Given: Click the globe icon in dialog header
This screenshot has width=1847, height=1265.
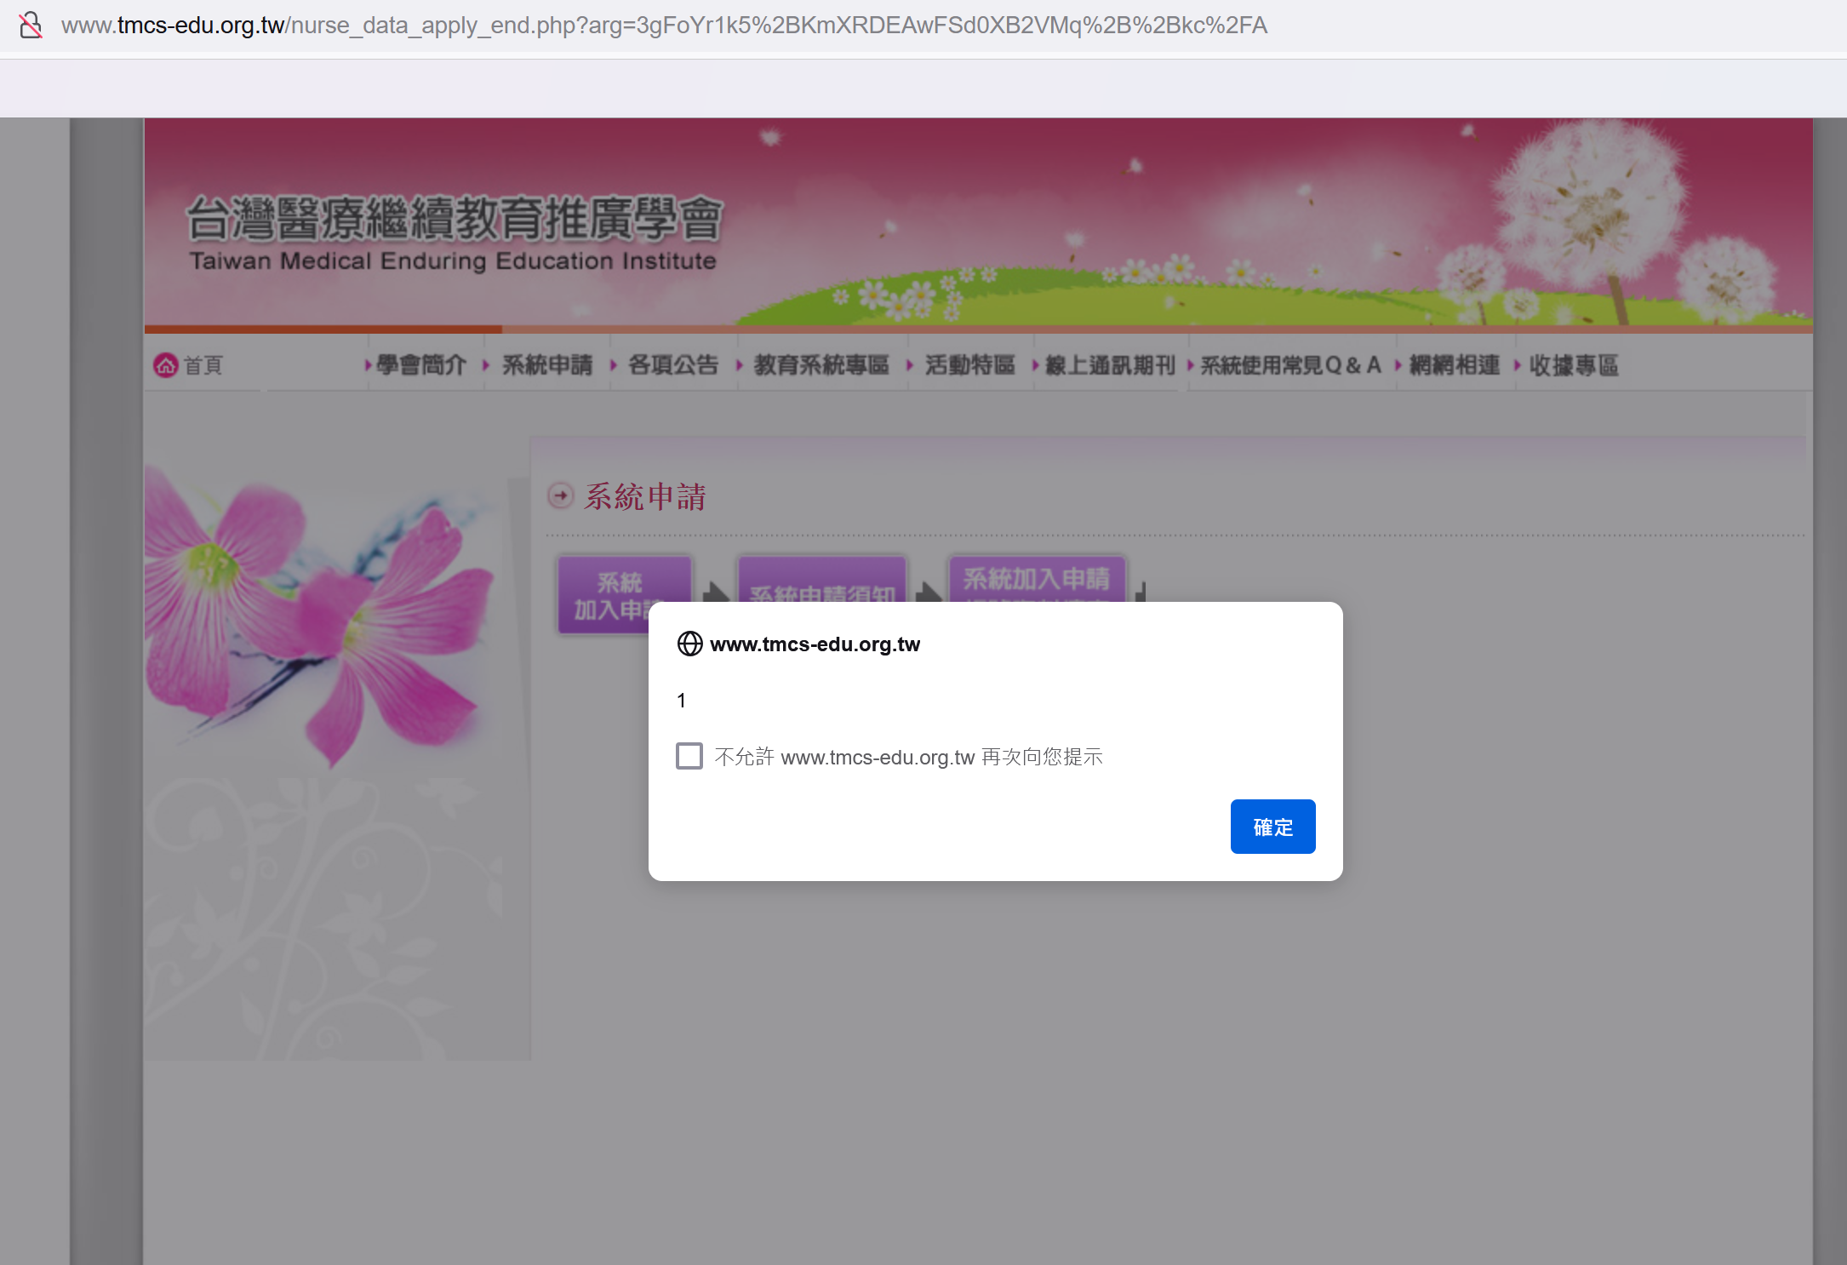Looking at the screenshot, I should click(x=689, y=644).
